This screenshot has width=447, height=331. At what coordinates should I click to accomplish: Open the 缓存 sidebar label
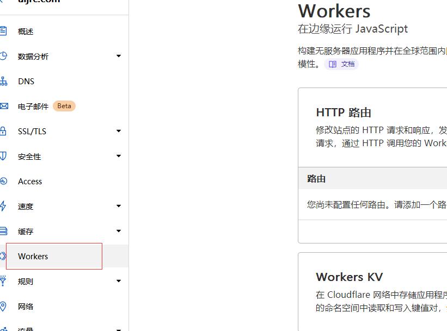tap(26, 232)
